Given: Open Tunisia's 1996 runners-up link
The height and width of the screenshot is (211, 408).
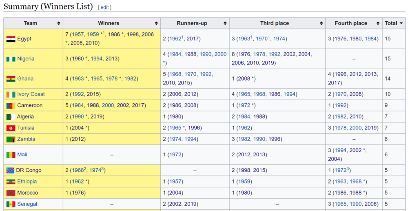Looking at the screenshot, I should point(193,128).
